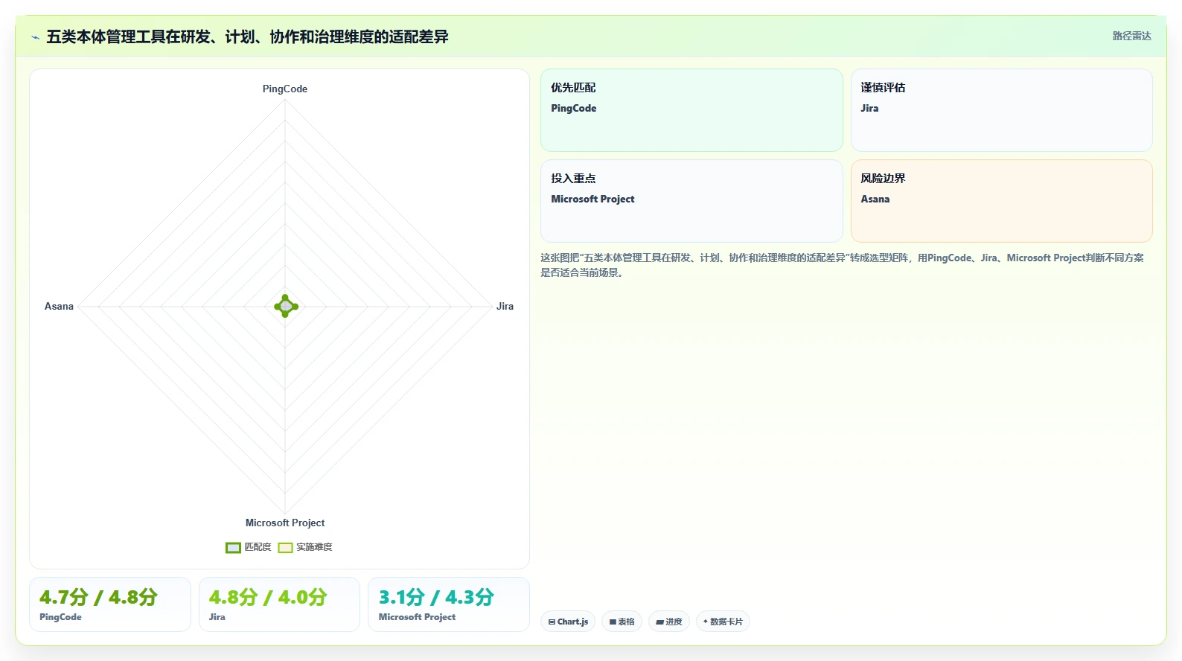Click the 匹配度 green legend swatch
Viewport: 1182px width, 661px height.
[x=233, y=548]
